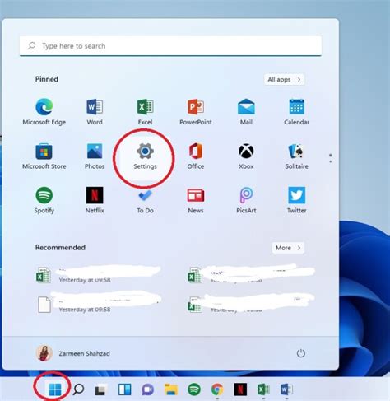Switch to Excel on the taskbar
The image size is (390, 401).
[263, 389]
